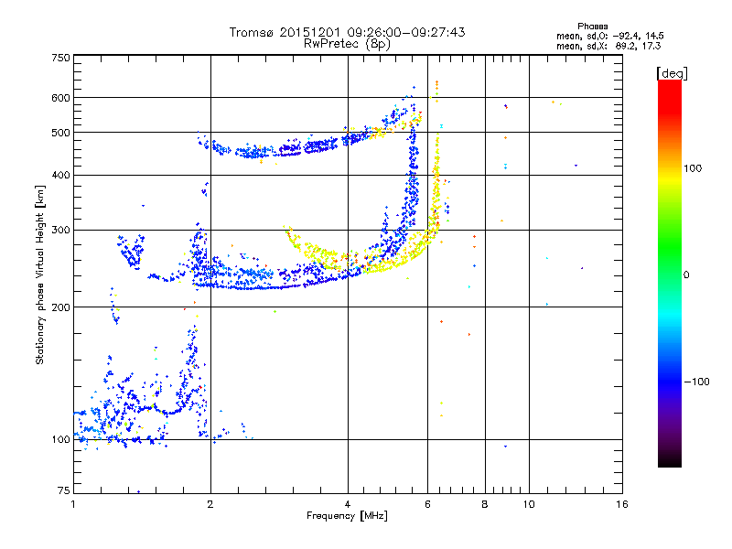Click the colorbar tick label '-100'
The width and height of the screenshot is (732, 549).
tap(697, 382)
